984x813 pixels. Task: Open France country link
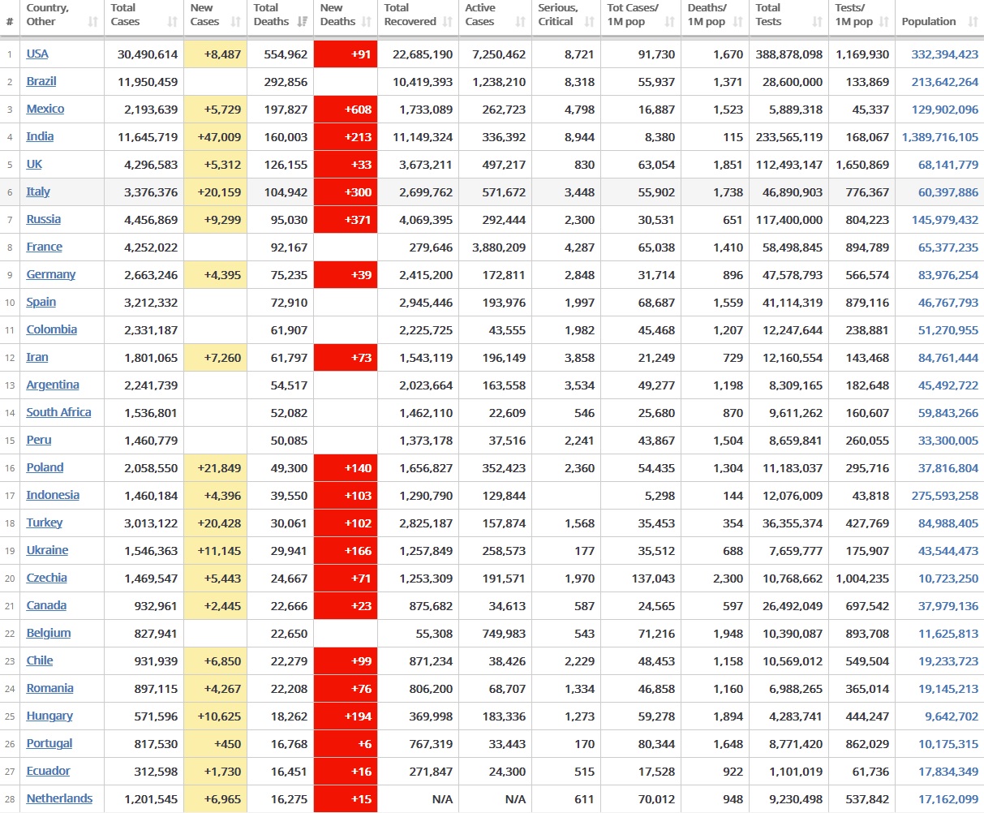click(44, 247)
